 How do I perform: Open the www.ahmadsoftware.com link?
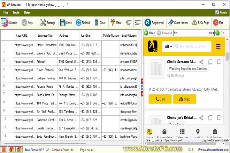click(213, 149)
